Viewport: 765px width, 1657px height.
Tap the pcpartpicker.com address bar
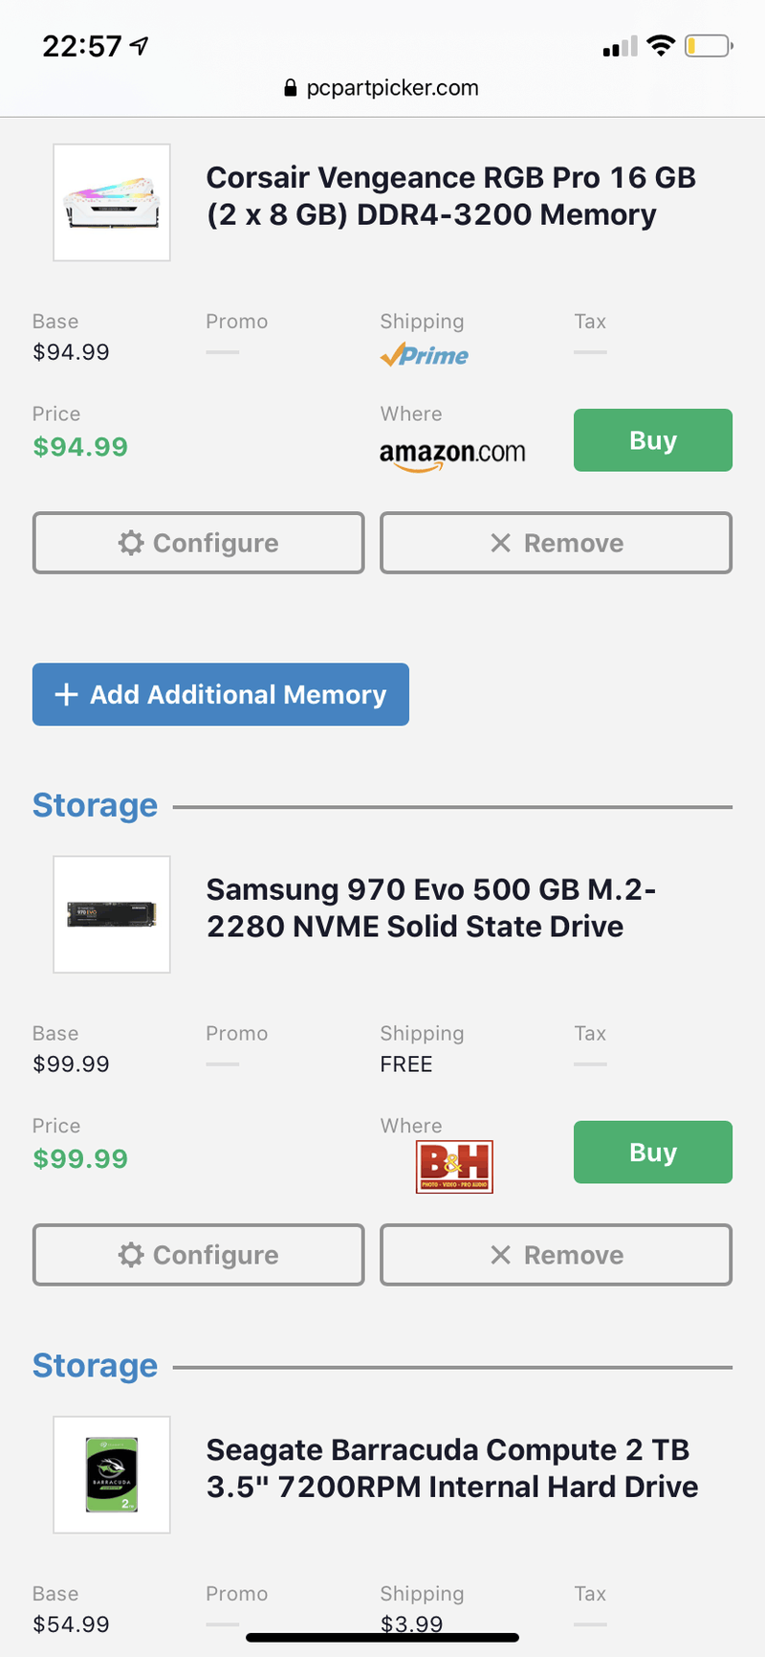coord(382,88)
